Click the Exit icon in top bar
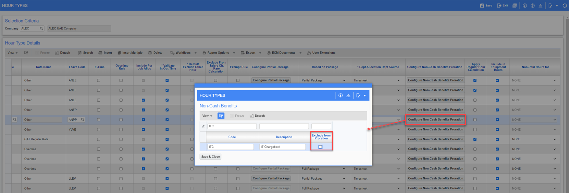 point(499,5)
